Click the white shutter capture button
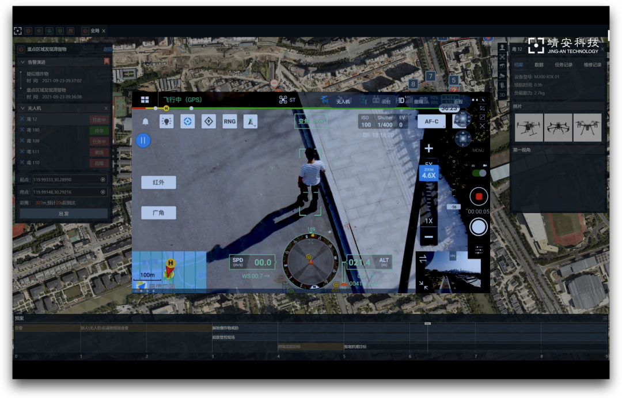The height and width of the screenshot is (398, 622). (x=479, y=227)
